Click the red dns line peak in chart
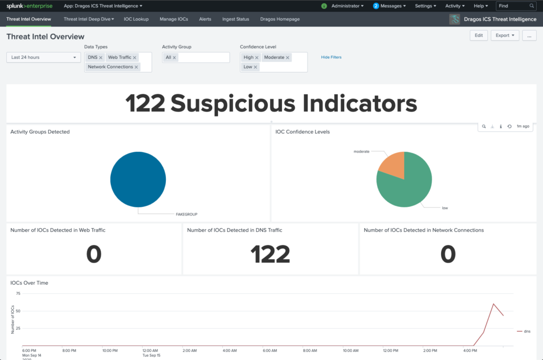 (493, 304)
